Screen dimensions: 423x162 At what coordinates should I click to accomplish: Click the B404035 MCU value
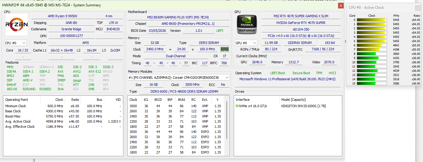pos(113,29)
